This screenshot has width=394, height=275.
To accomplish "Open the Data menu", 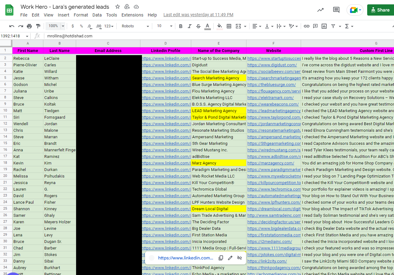I will [97, 15].
